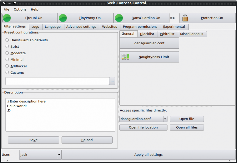
Task: Click the padlock icon on Protection On
Action: (x=185, y=18)
